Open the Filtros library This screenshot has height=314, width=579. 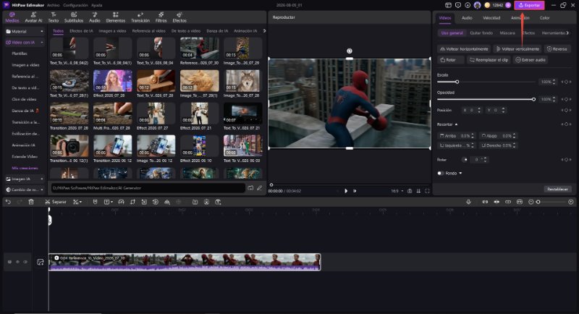(161, 17)
